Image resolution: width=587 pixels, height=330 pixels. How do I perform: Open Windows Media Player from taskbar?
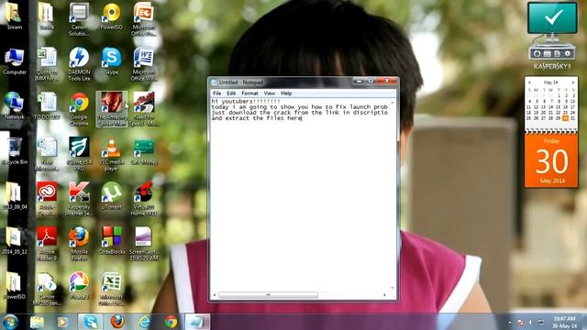click(62, 322)
